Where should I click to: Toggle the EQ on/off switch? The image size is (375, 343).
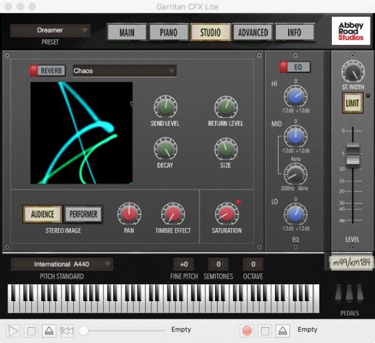[295, 67]
